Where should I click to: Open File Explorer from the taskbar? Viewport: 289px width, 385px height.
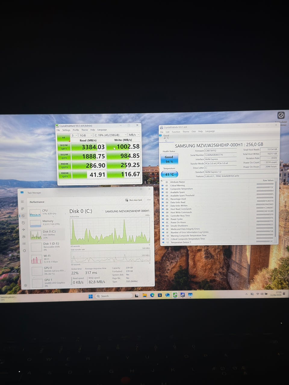pos(144,295)
